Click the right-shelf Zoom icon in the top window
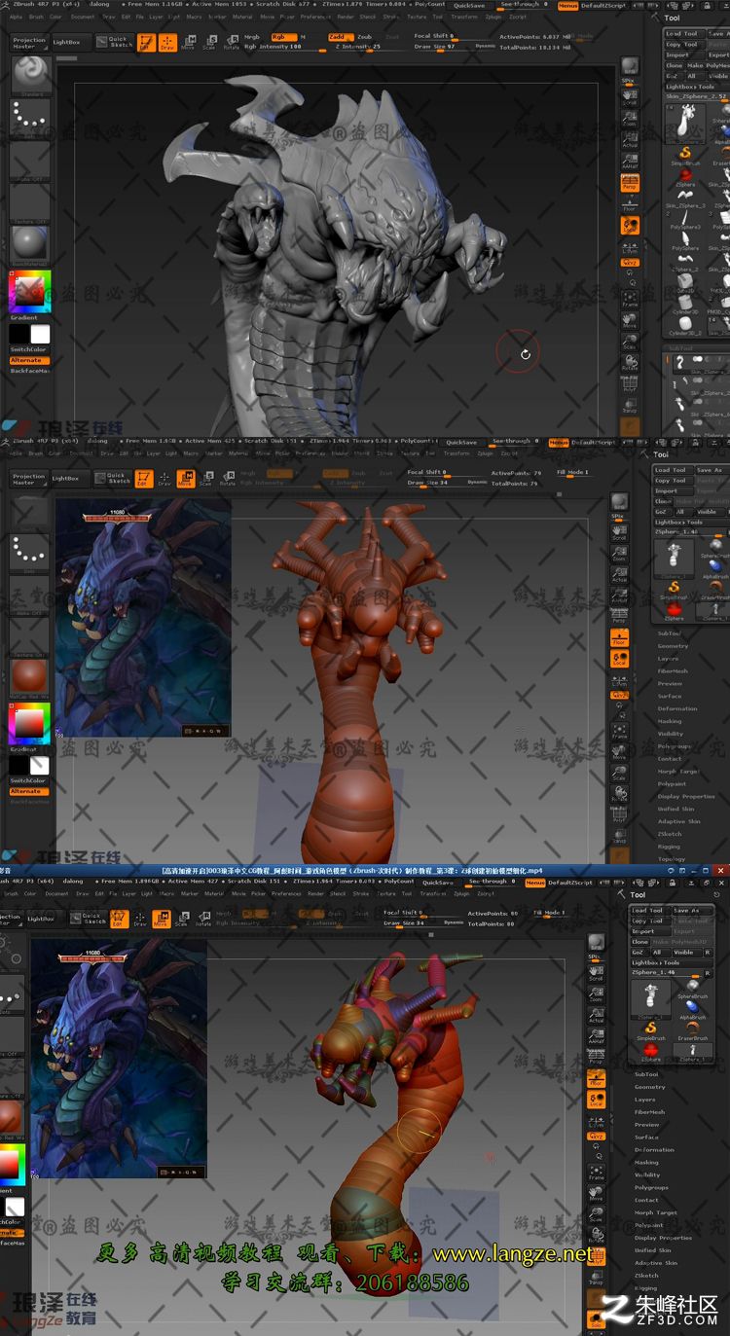Viewport: 730px width, 1336px height. 630,120
